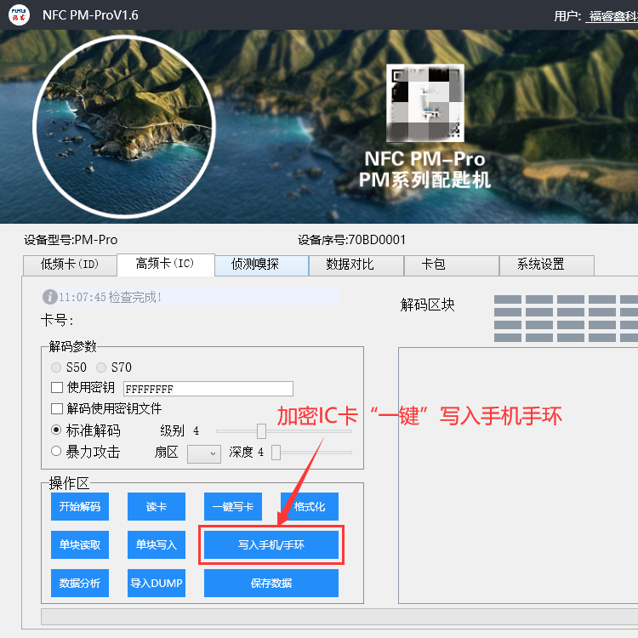
Task: Open the 低频卡(ID) tab
Action: coord(70,265)
